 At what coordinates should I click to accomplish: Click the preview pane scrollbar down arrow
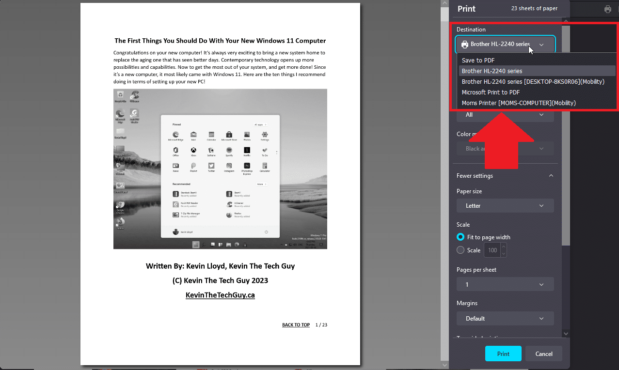(444, 365)
